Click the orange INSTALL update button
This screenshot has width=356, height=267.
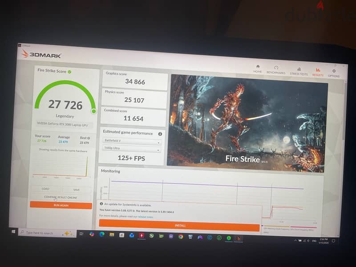coord(179,226)
